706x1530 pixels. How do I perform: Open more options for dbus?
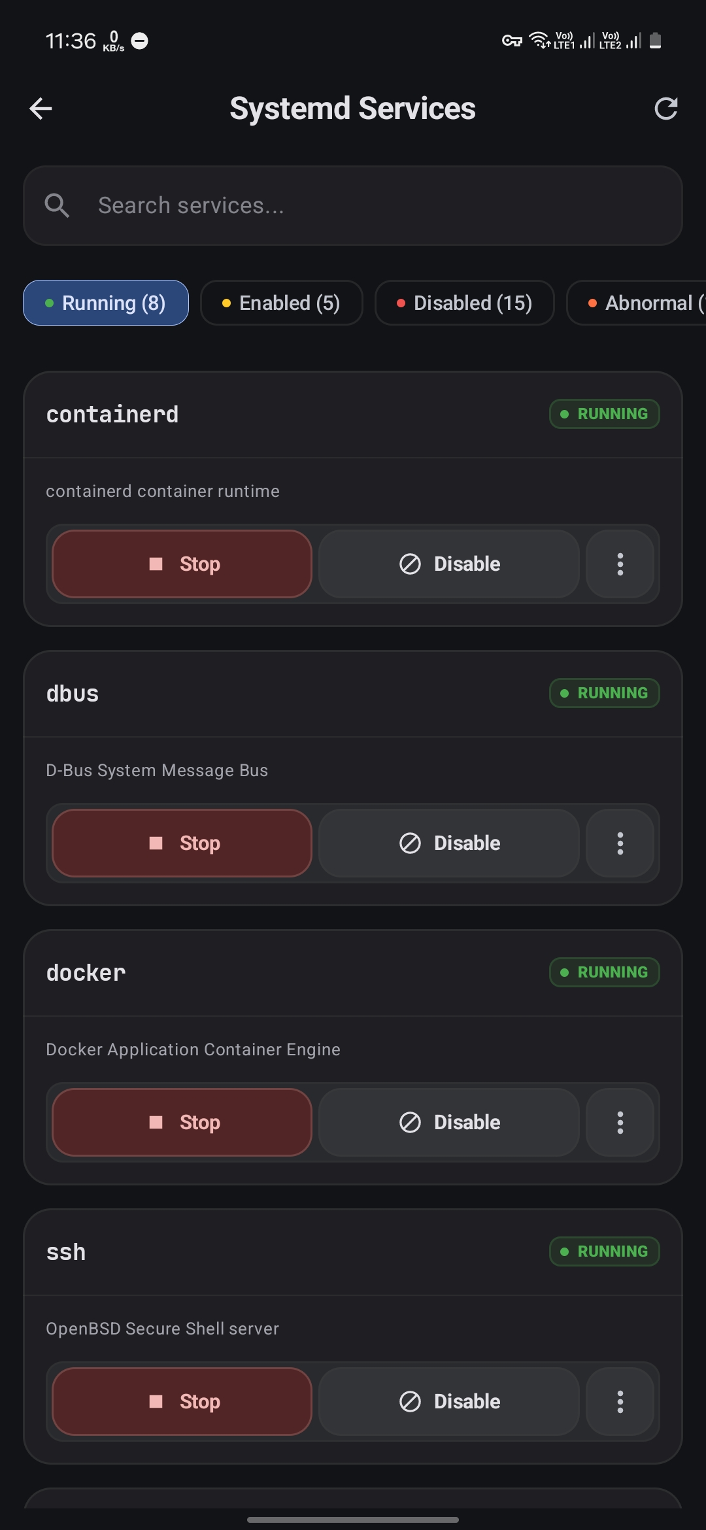click(x=620, y=843)
